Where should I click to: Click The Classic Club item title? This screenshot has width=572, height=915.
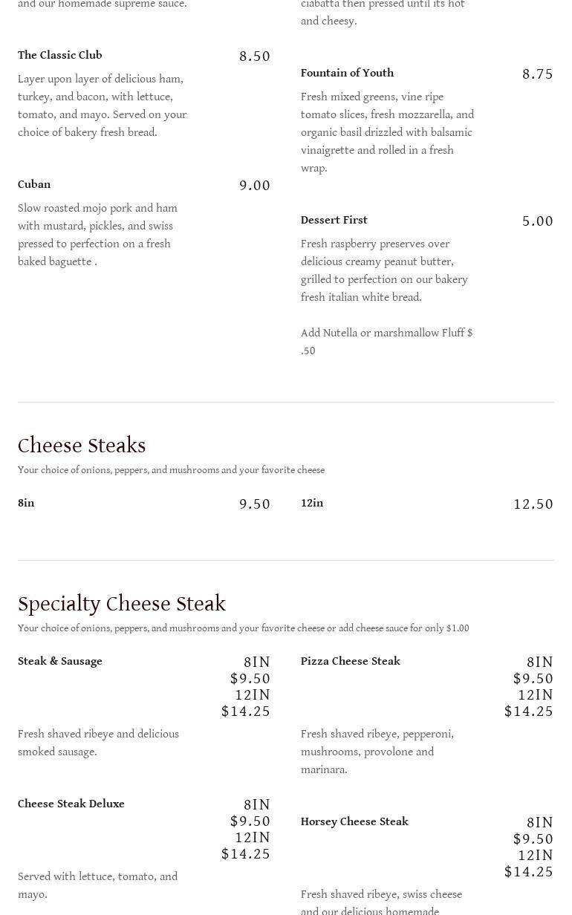click(60, 56)
